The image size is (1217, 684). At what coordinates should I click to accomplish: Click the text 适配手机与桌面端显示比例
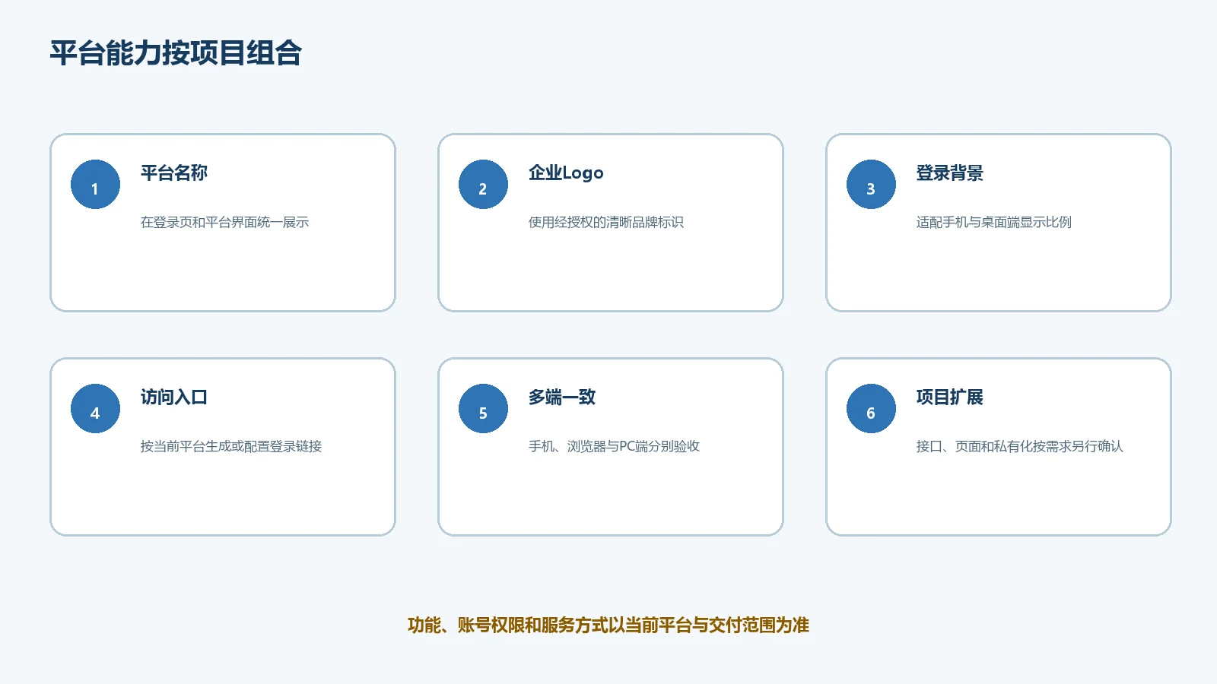994,222
